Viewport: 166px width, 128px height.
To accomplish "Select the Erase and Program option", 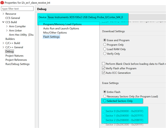I will pos(105,40).
